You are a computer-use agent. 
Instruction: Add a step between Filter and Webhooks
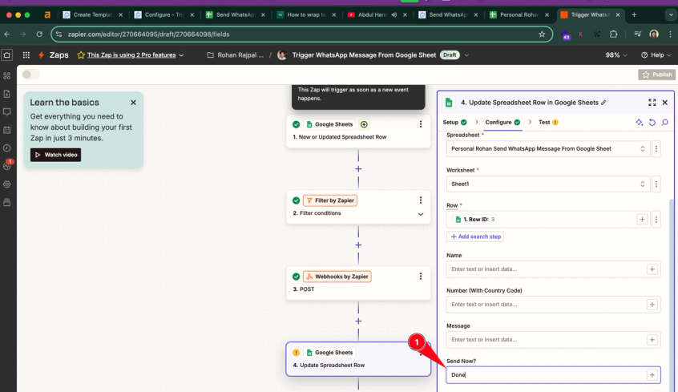coord(358,244)
